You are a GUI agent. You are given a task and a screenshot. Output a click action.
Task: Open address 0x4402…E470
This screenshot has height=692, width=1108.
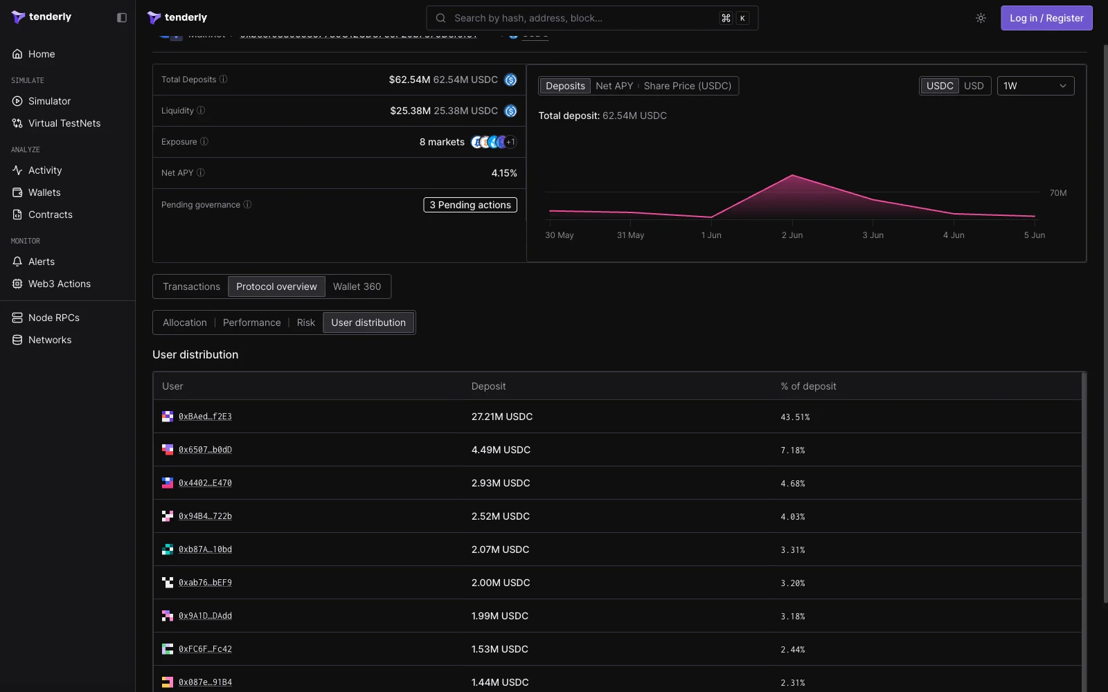tap(205, 483)
